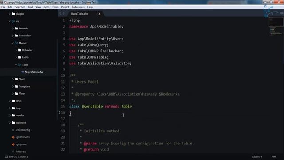Screen dimensions: 284x160
Task: Click line number 15 in the gutter
Action: point(63,107)
